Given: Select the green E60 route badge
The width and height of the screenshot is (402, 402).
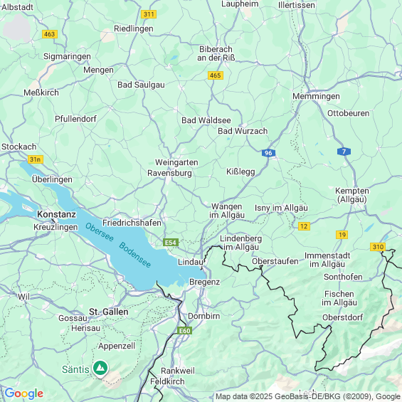Looking at the screenshot, I should pos(184,331).
